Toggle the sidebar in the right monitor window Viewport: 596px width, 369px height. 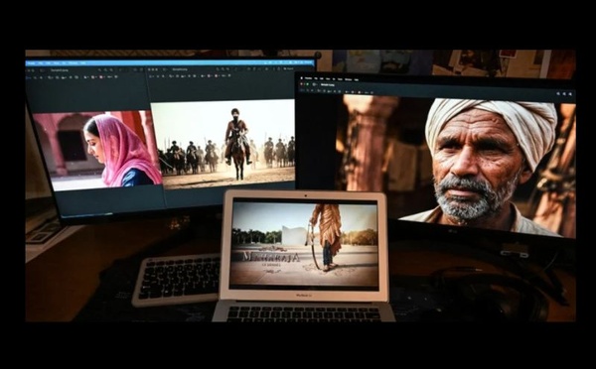[314, 84]
